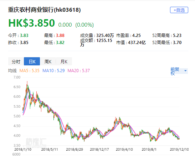Click 52周最低 value 3.70
Image resolution: width=195 pixels, height=156 pixels.
tap(177, 43)
